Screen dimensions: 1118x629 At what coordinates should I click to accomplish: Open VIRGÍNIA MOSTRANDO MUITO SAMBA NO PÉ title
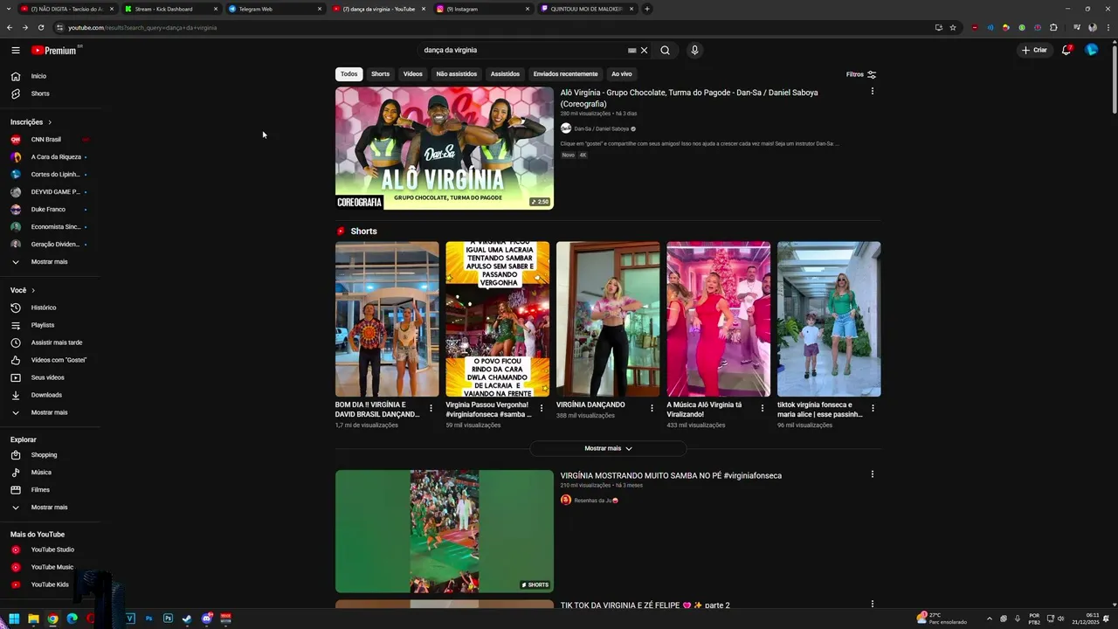(x=671, y=476)
